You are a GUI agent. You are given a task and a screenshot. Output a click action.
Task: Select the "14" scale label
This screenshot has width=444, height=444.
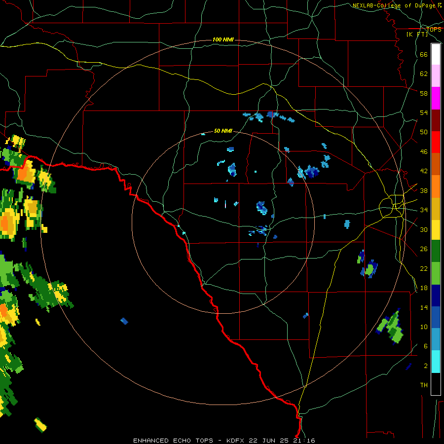point(424,307)
